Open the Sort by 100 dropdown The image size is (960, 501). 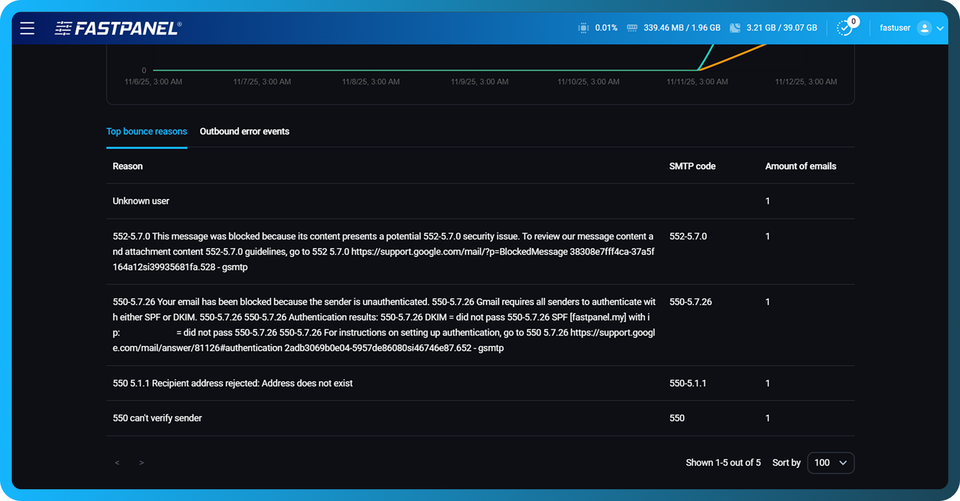pyautogui.click(x=830, y=463)
